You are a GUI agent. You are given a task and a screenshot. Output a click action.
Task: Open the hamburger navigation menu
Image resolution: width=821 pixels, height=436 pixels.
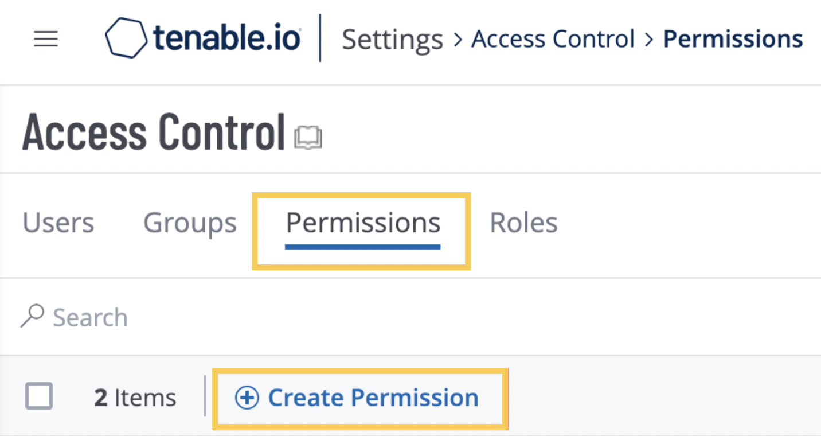click(46, 40)
